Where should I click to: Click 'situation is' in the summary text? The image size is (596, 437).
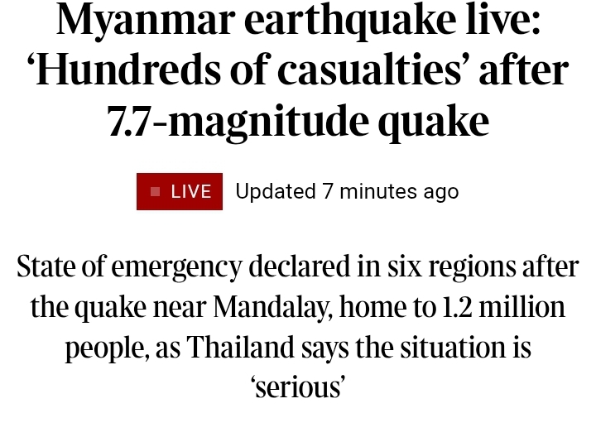[x=465, y=347]
